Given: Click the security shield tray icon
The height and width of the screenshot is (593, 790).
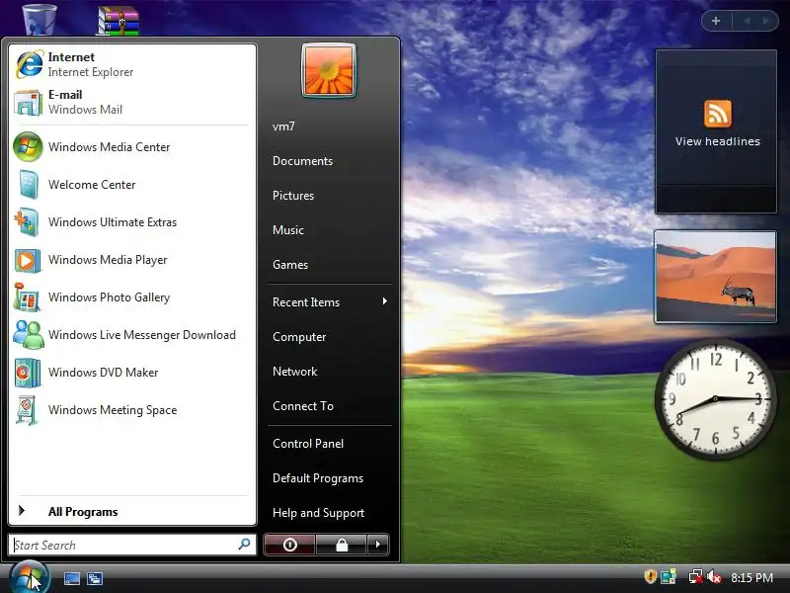Looking at the screenshot, I should 650,576.
